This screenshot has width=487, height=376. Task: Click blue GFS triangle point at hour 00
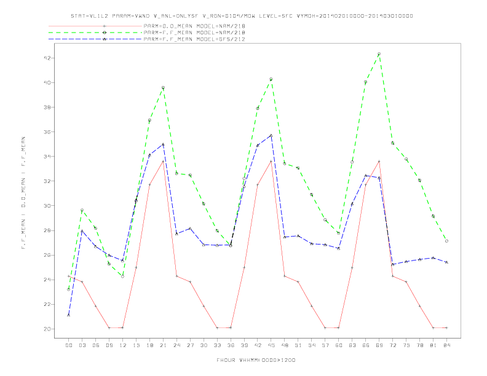(x=69, y=315)
